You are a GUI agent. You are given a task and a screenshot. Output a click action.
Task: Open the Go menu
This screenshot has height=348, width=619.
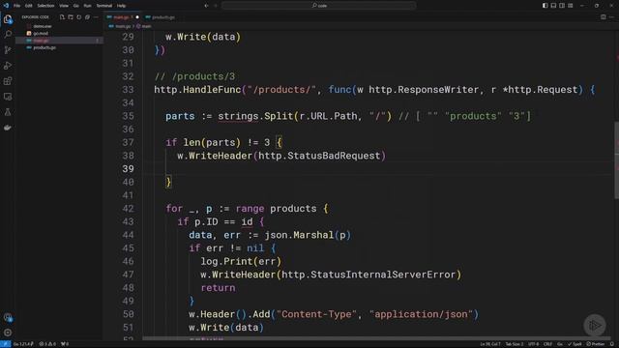point(75,6)
